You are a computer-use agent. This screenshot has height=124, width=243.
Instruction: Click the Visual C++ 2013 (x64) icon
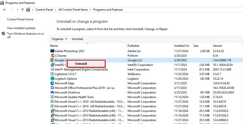[52, 120]
